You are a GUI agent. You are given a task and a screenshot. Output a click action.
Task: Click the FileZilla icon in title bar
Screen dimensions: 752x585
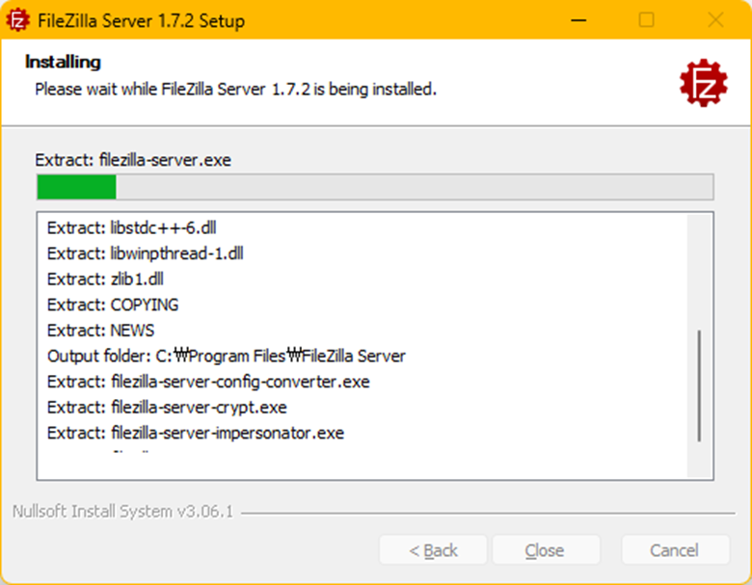(x=17, y=20)
